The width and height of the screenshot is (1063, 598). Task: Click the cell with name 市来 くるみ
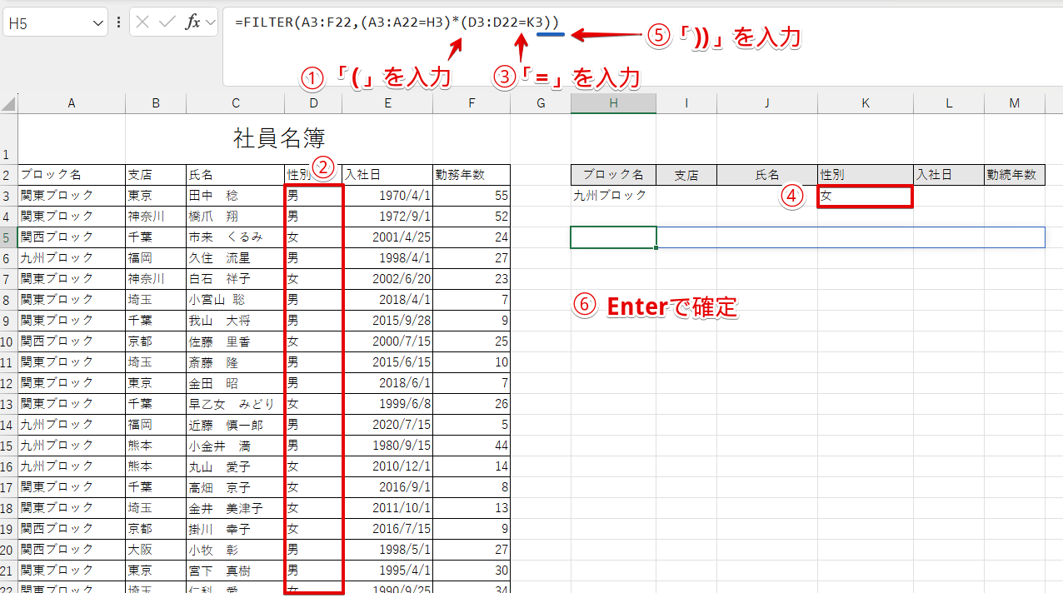[236, 237]
